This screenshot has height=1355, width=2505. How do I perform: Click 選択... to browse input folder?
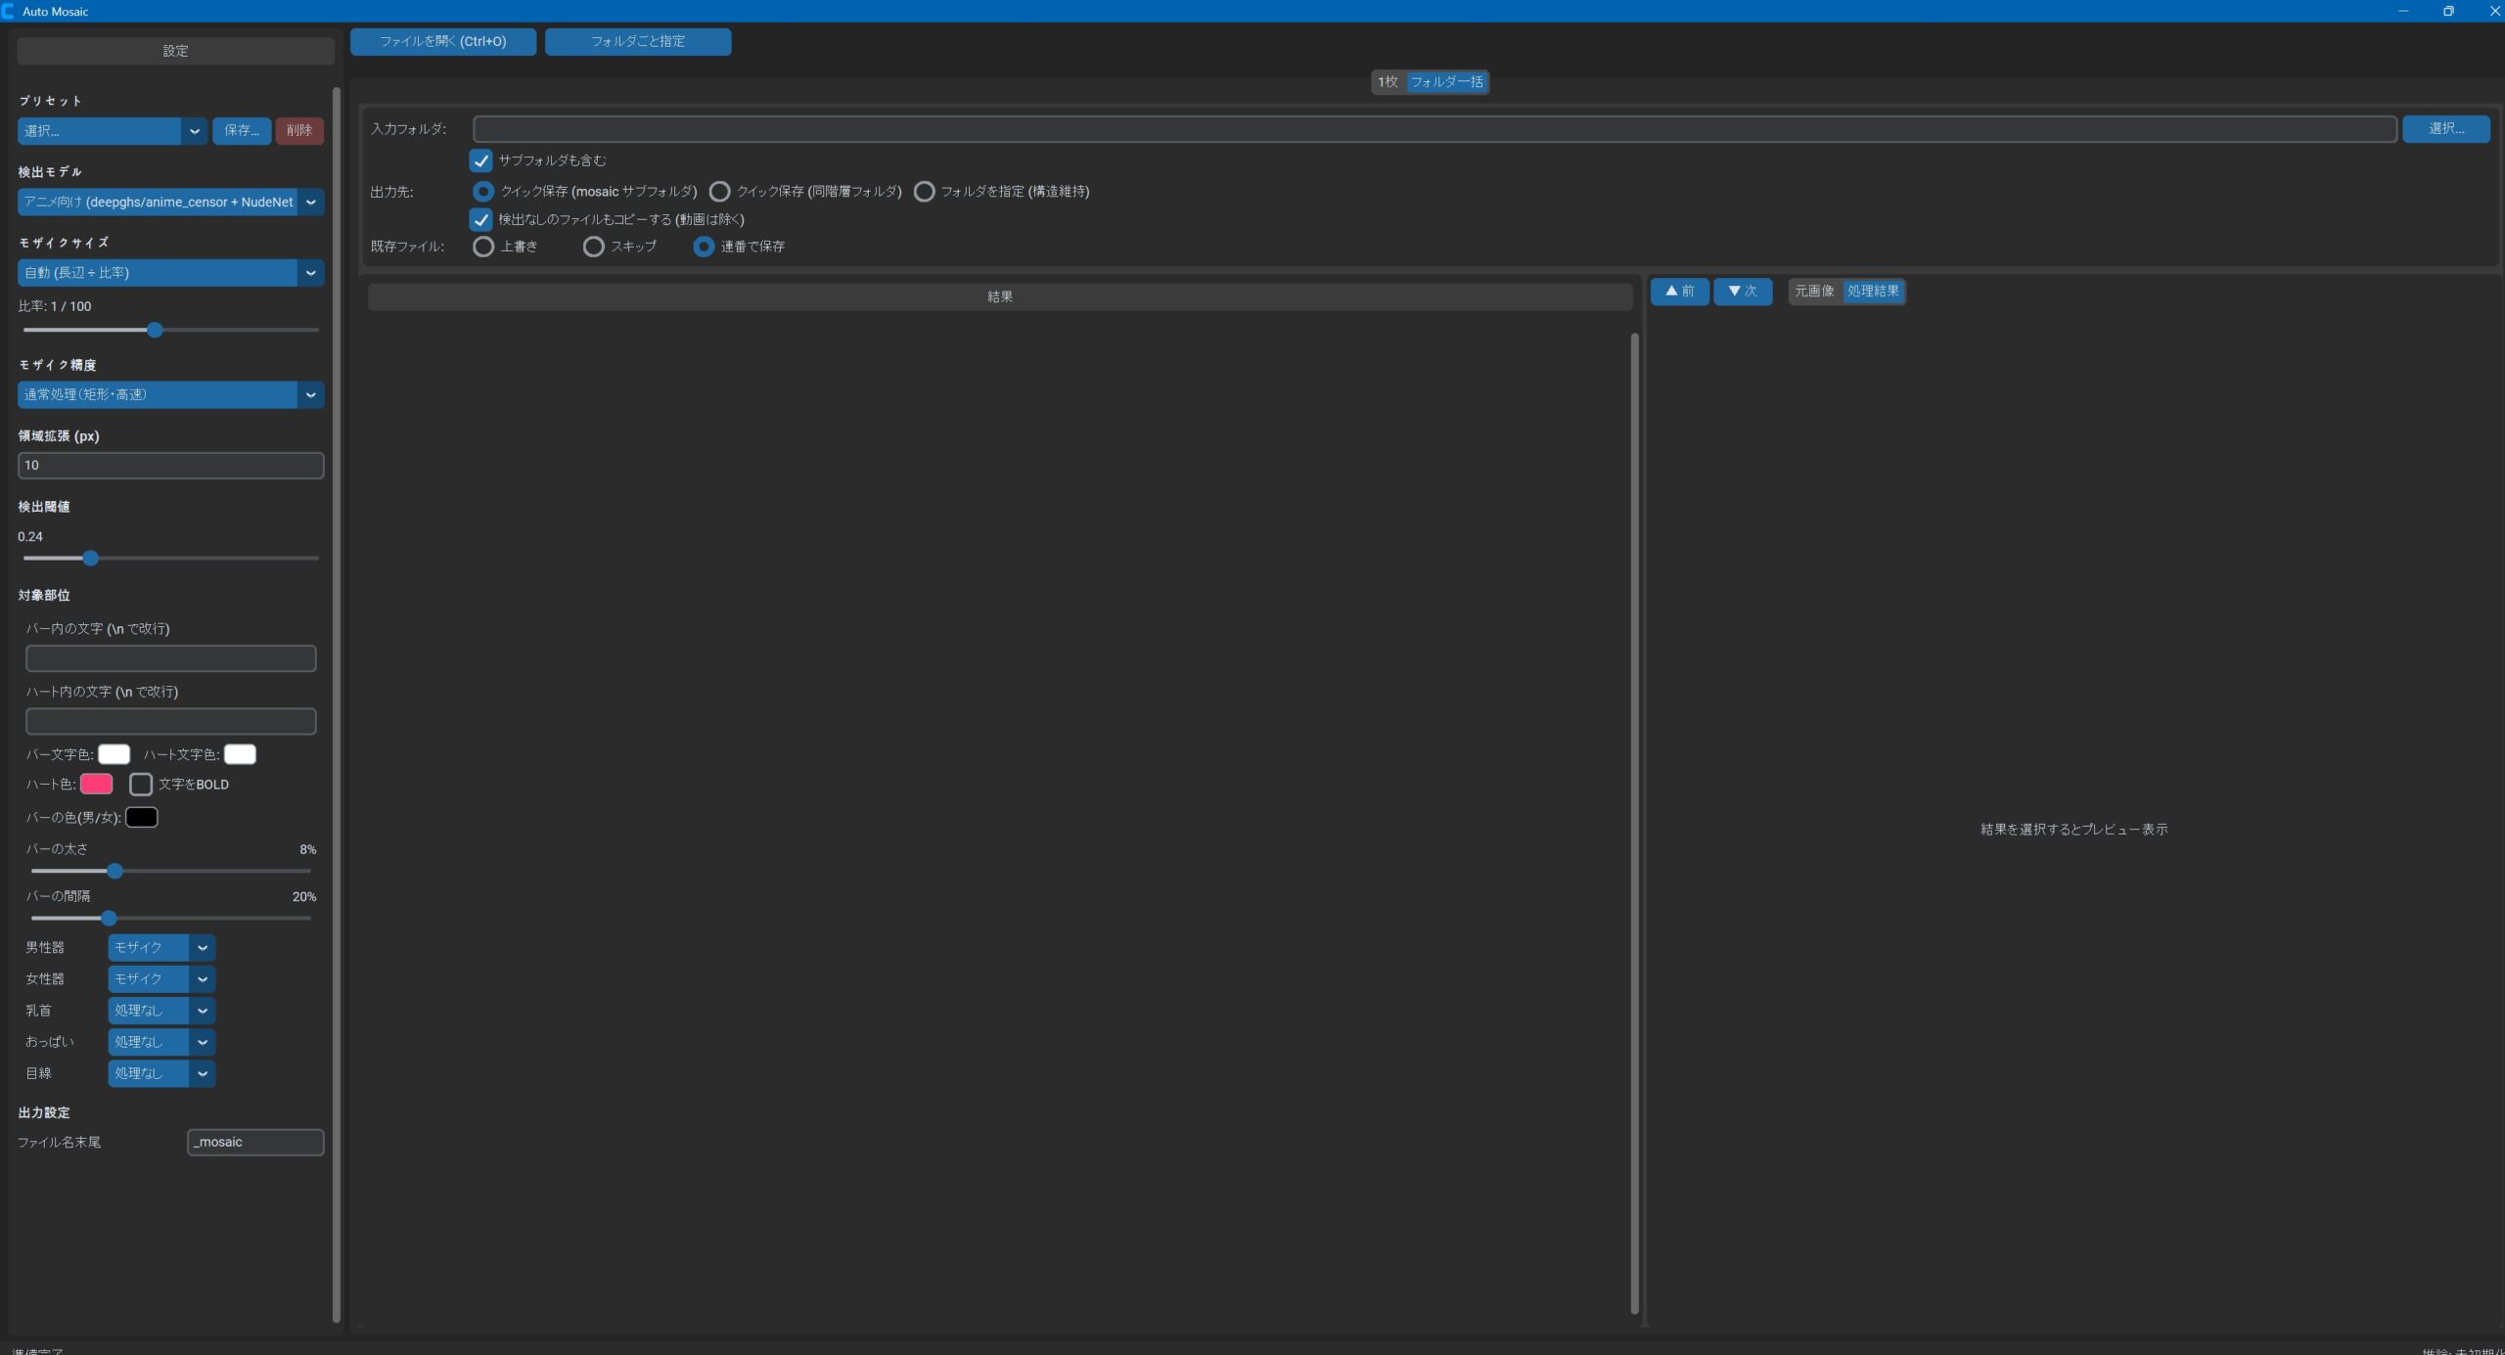coord(2446,129)
